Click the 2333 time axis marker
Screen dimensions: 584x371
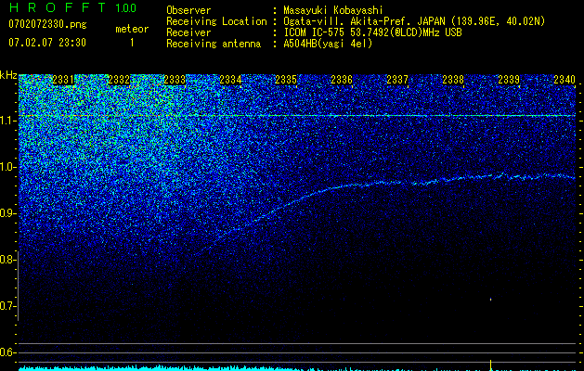(175, 80)
